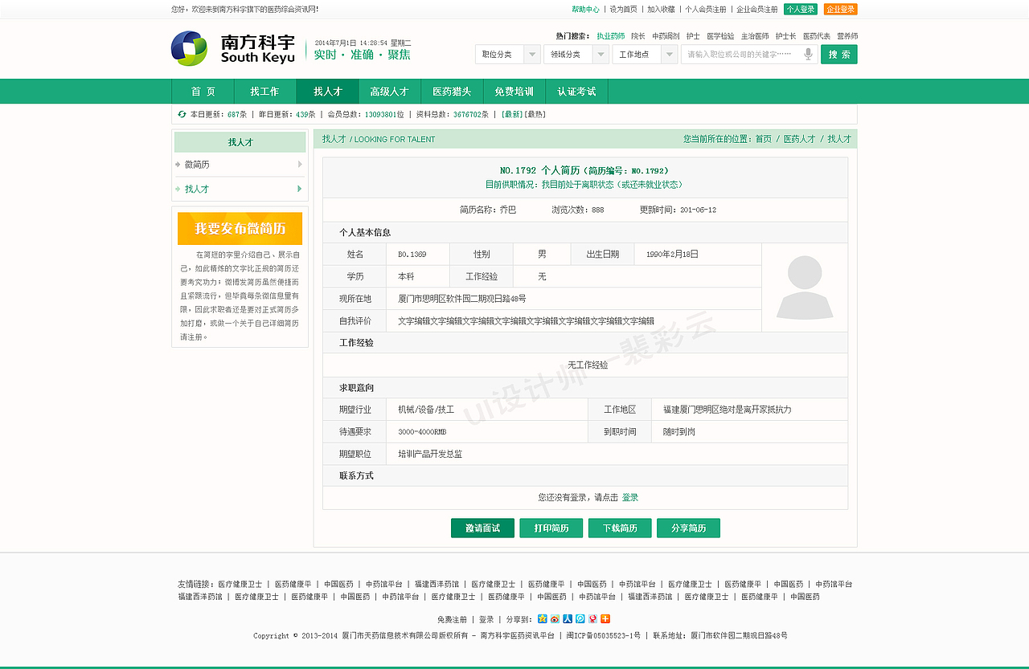Share the page via Tencent Weibo icon

(x=581, y=619)
